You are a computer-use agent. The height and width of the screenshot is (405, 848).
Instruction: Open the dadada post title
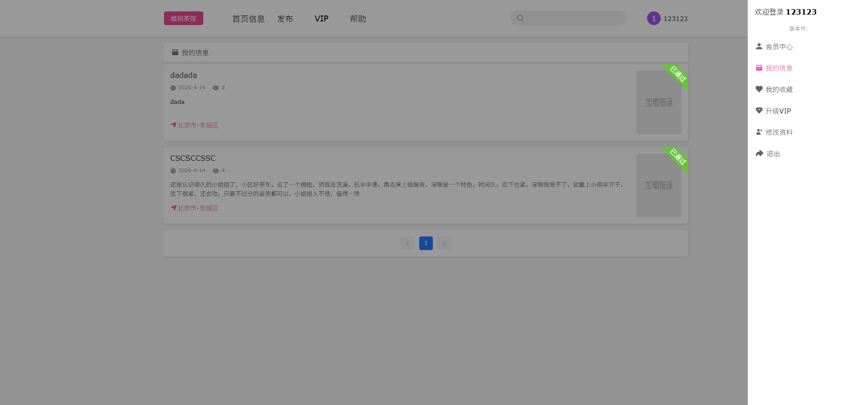[x=184, y=75]
